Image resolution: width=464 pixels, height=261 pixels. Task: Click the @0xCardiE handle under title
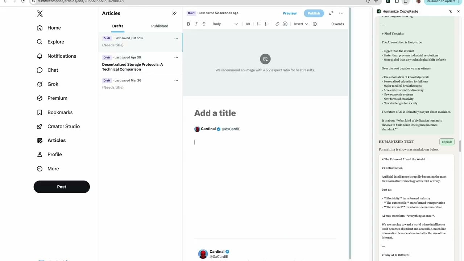pos(231,129)
